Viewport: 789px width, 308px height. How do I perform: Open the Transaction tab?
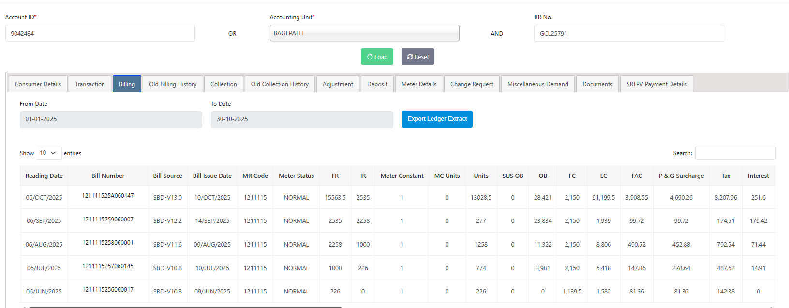pos(90,84)
